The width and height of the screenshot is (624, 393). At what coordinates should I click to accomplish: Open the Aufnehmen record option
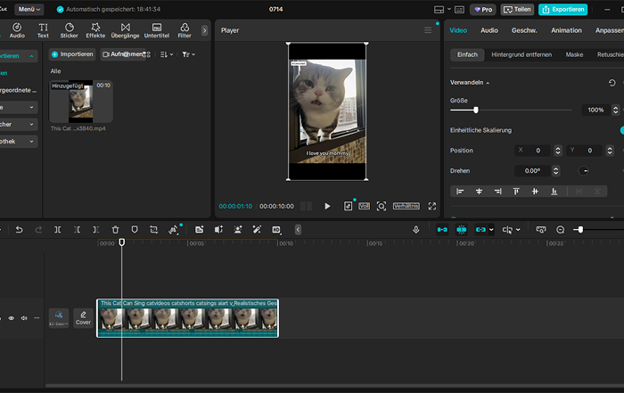pyautogui.click(x=123, y=54)
